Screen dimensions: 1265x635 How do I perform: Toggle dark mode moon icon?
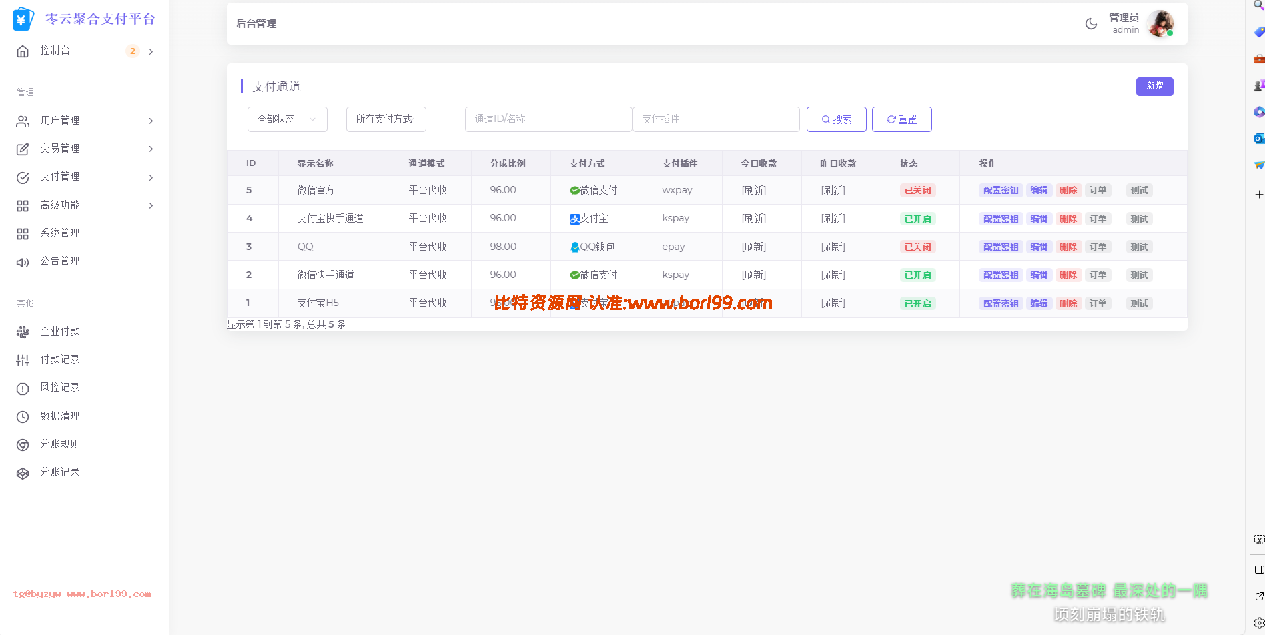(1092, 23)
